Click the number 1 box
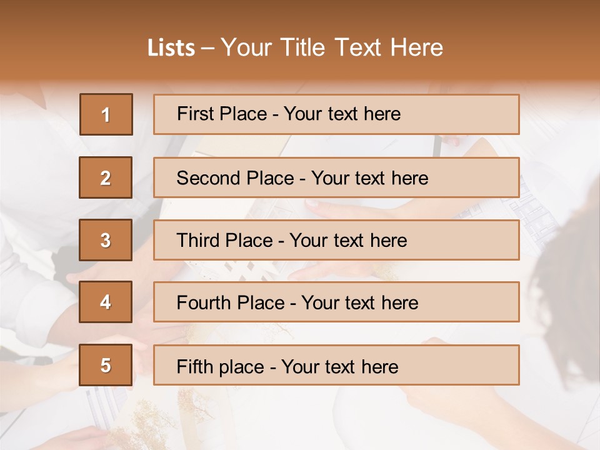 click(106, 114)
